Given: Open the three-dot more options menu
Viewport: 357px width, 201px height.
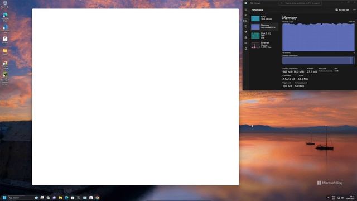Looking at the screenshot, I should (x=354, y=10).
